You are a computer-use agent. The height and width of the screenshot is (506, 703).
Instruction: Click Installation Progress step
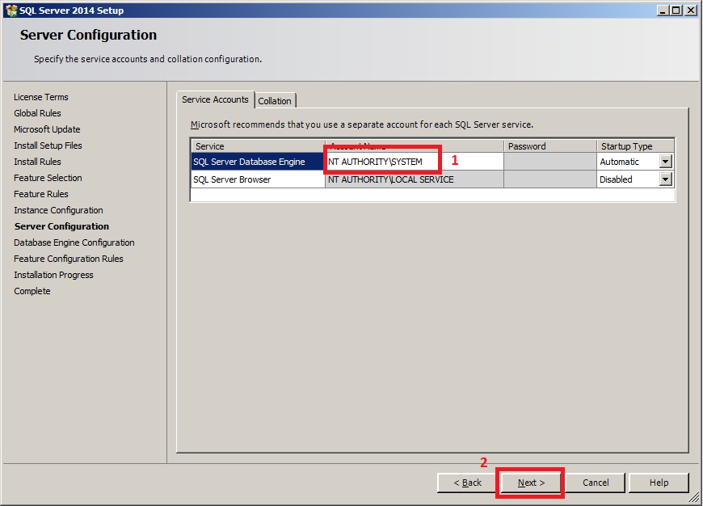[53, 275]
